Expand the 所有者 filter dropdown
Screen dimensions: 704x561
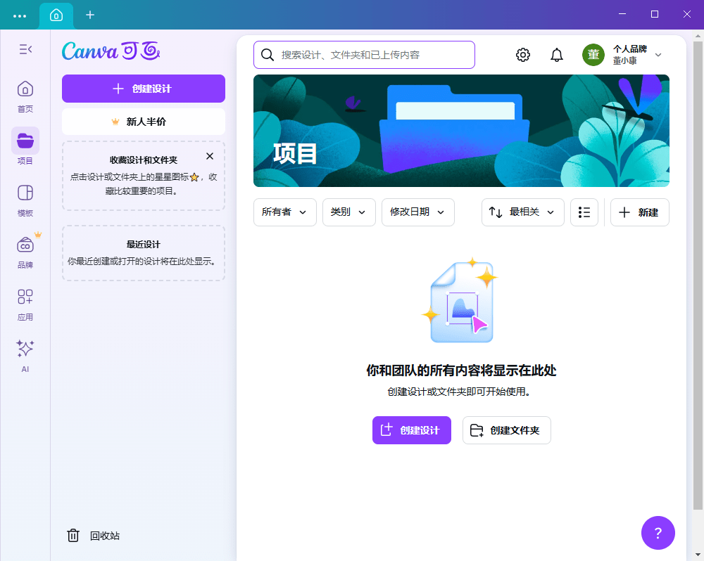click(x=284, y=212)
